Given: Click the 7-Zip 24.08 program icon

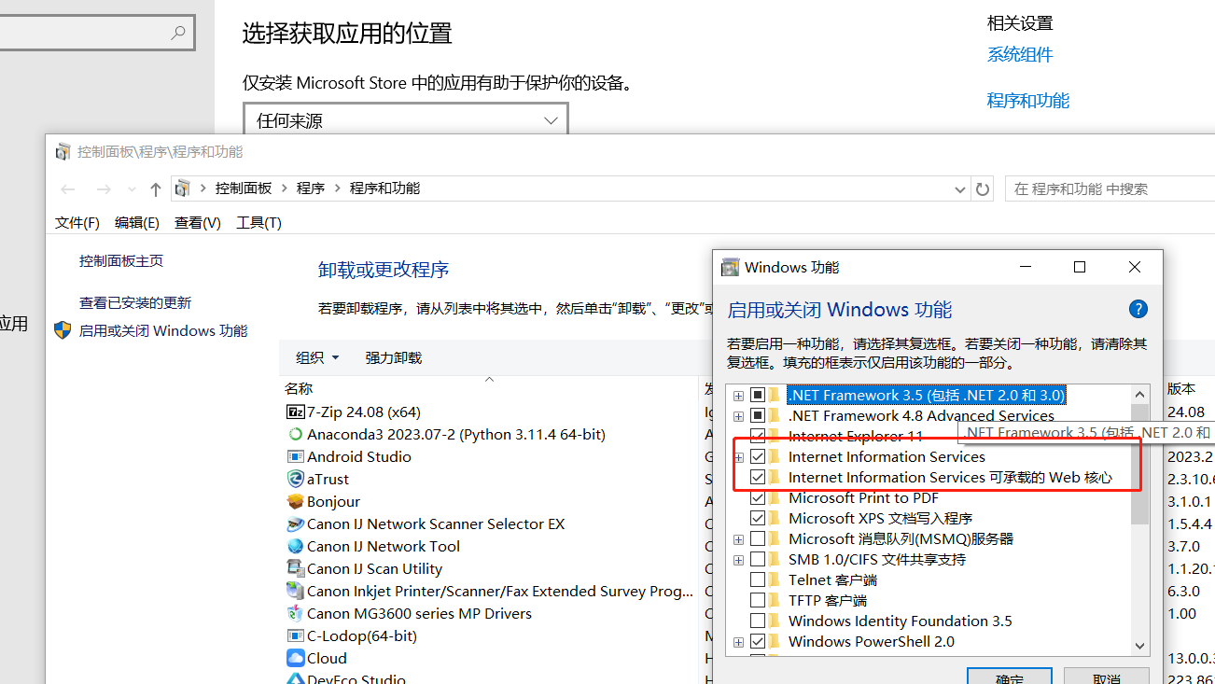Looking at the screenshot, I should point(295,412).
